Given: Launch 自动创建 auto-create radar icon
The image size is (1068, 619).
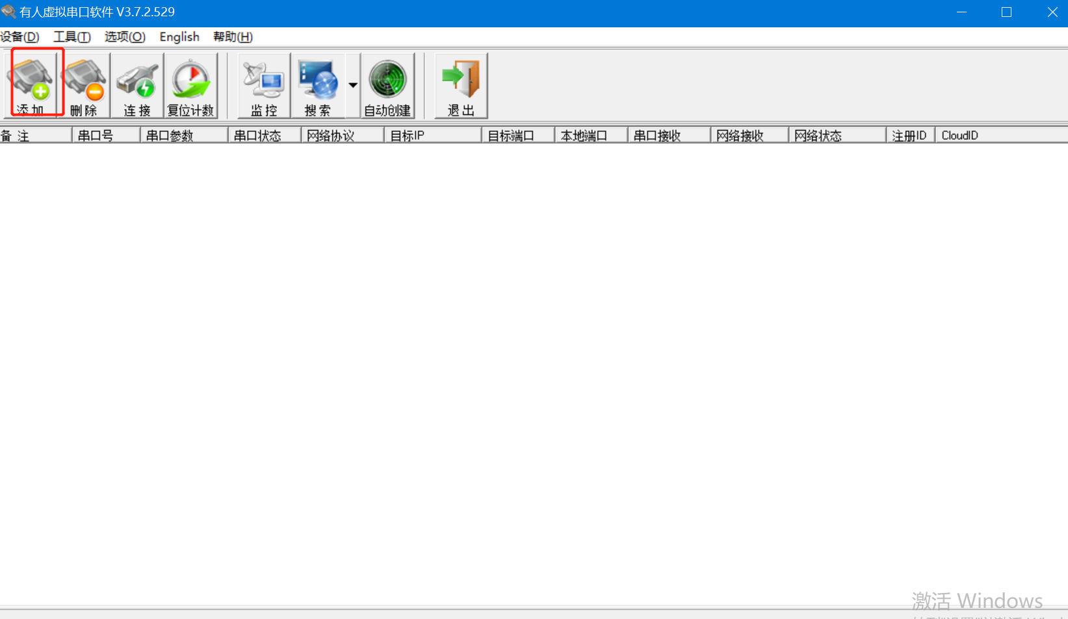Looking at the screenshot, I should 387,85.
